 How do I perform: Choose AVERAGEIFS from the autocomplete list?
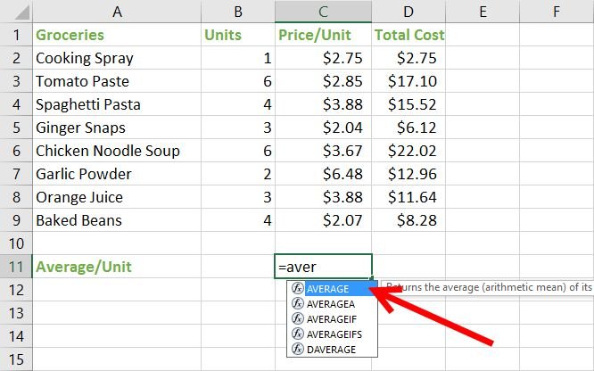[333, 334]
